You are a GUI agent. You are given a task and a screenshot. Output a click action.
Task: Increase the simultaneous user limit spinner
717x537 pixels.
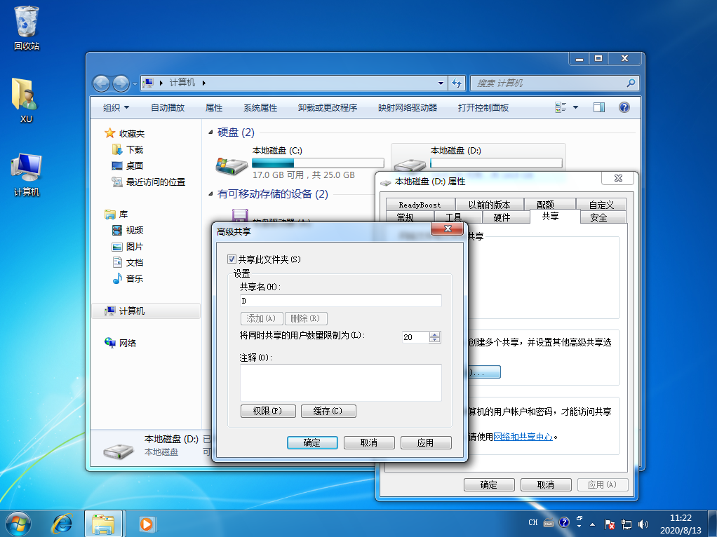coord(435,334)
